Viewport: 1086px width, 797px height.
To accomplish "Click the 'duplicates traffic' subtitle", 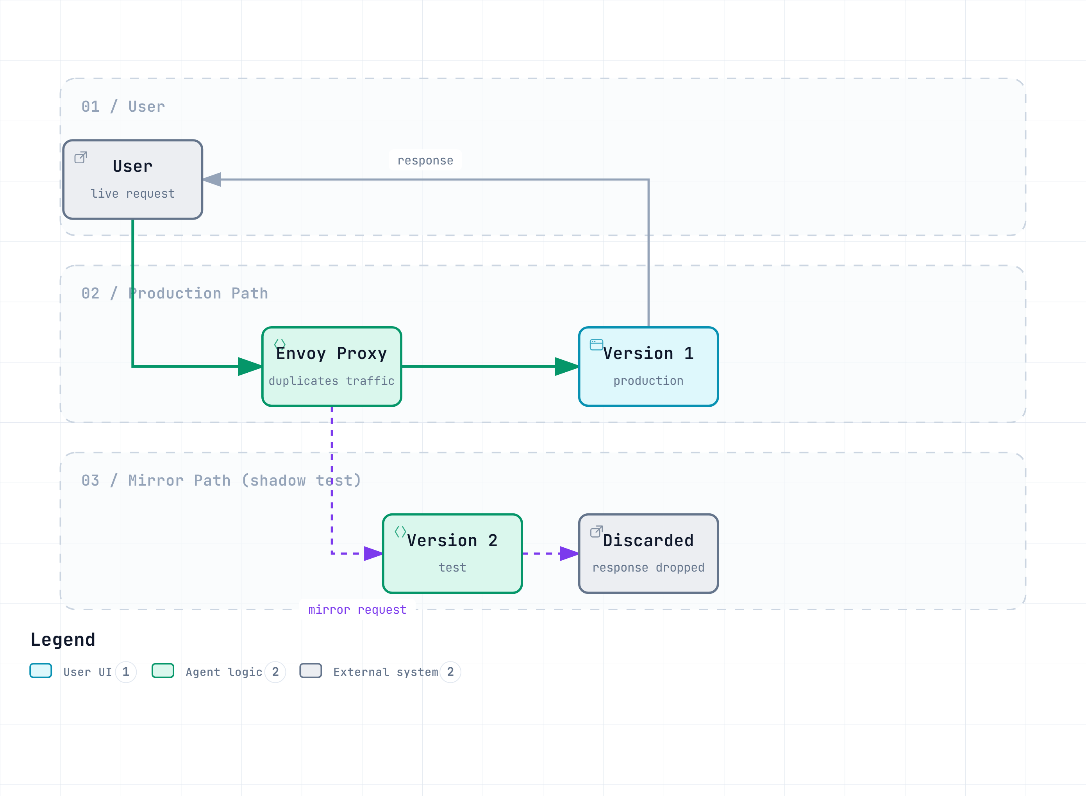I will coord(331,381).
